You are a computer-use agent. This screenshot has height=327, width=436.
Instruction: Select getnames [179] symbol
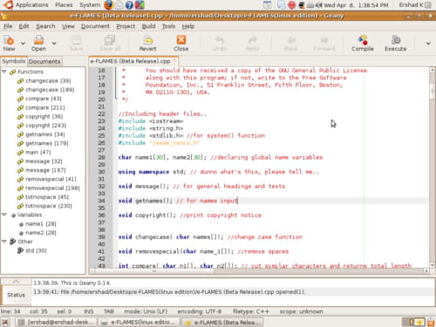click(47, 143)
